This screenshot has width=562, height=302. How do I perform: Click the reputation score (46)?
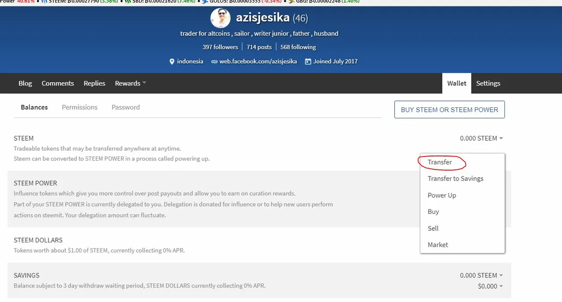pyautogui.click(x=300, y=18)
